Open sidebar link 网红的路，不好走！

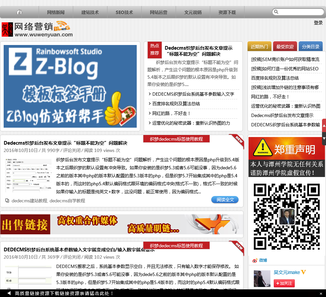tap(270, 97)
